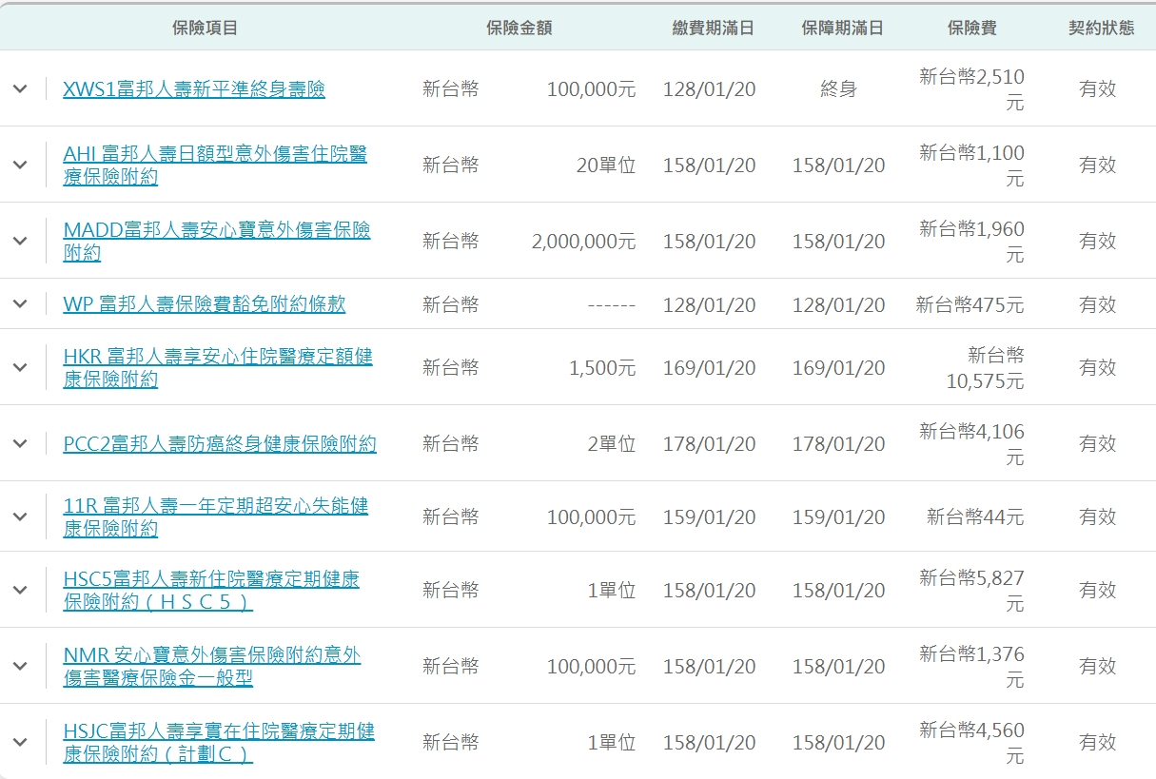Select the 新台幣2,510元 premium

coord(972,89)
